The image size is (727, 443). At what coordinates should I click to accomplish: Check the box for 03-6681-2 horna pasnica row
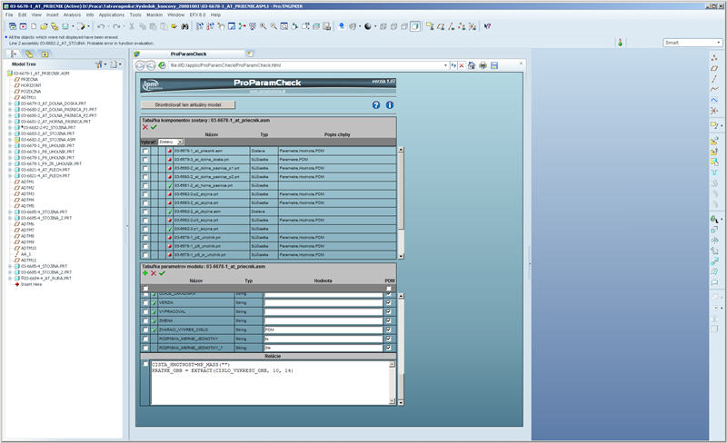coord(145,185)
